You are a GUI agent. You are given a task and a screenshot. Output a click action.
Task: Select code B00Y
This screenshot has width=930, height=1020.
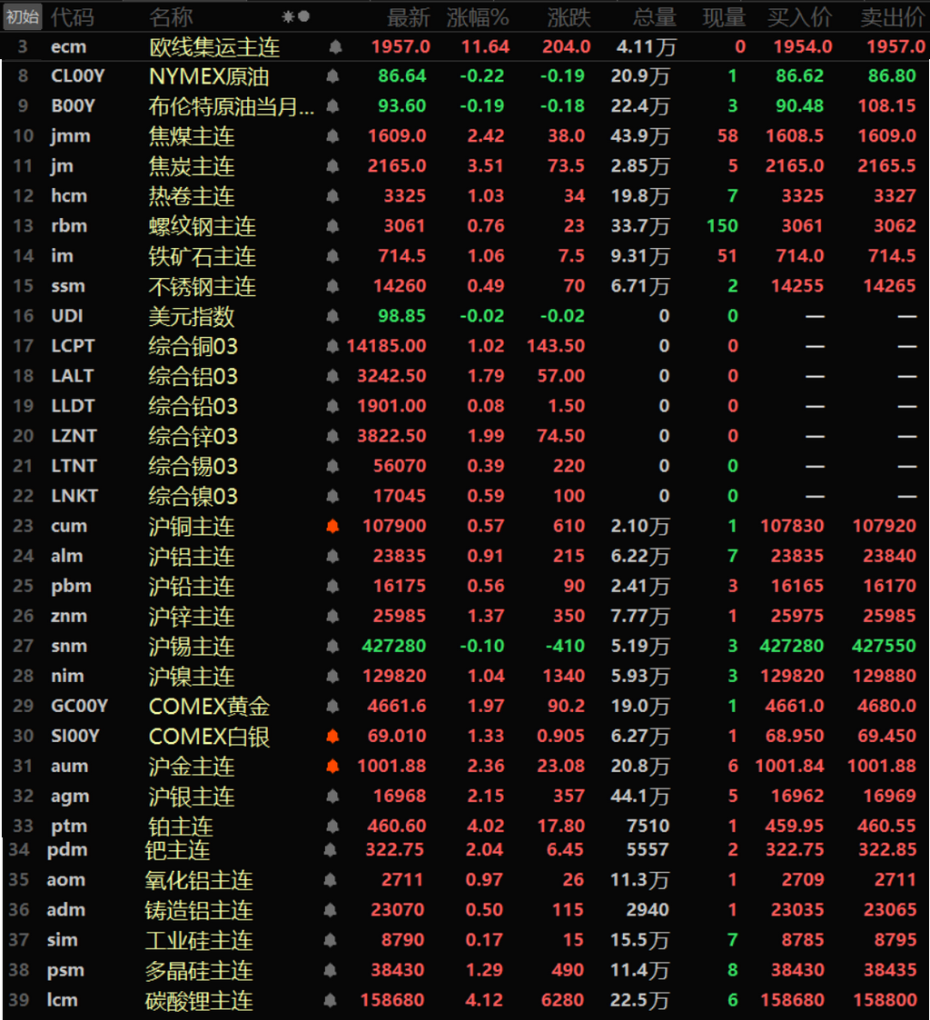(x=73, y=106)
